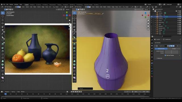Image resolution: width=182 pixels, height=102 pixels.
Task: Click current frame marker on timeline
Action: tap(5, 94)
